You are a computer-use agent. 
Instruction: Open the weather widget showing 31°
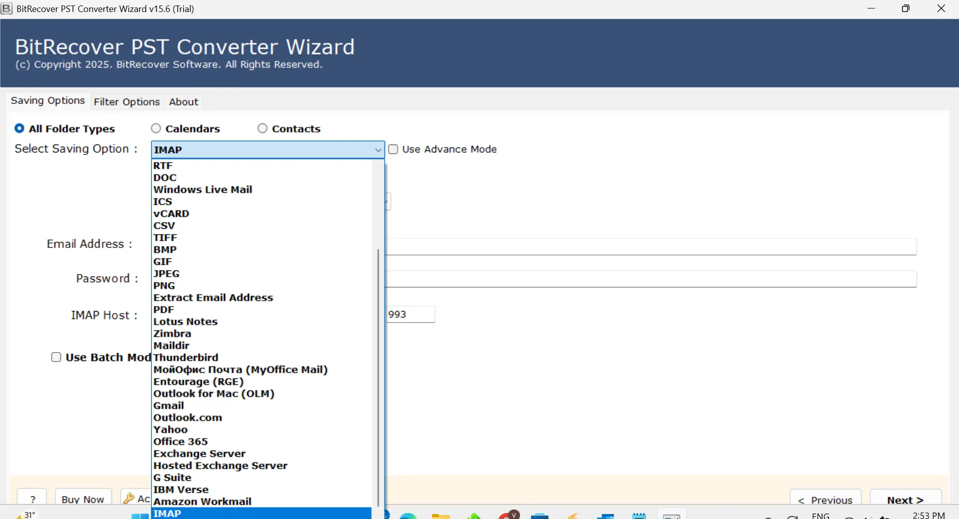[x=25, y=514]
